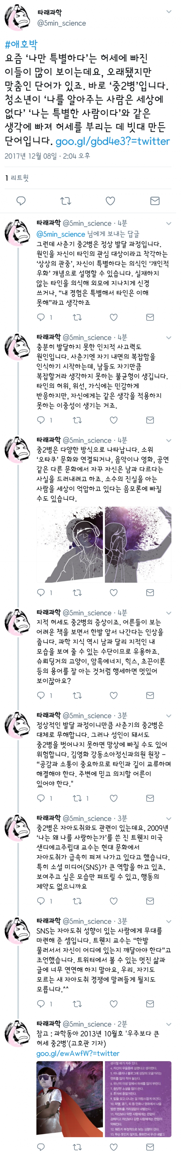Open chevron menu on '그런데 사춘기 중2병은' reply
This screenshot has height=1155, width=182.
[169, 223]
